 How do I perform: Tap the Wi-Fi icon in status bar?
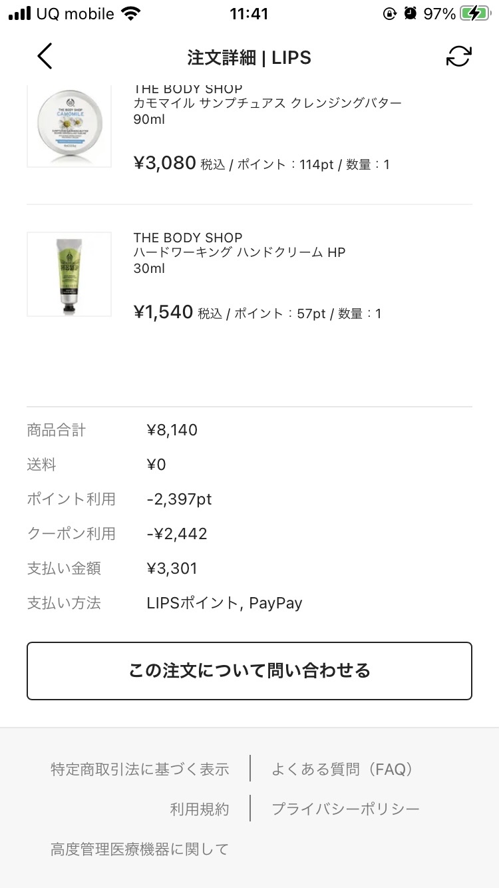pos(132,13)
